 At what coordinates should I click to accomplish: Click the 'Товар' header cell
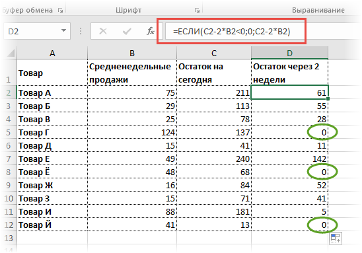(52, 73)
